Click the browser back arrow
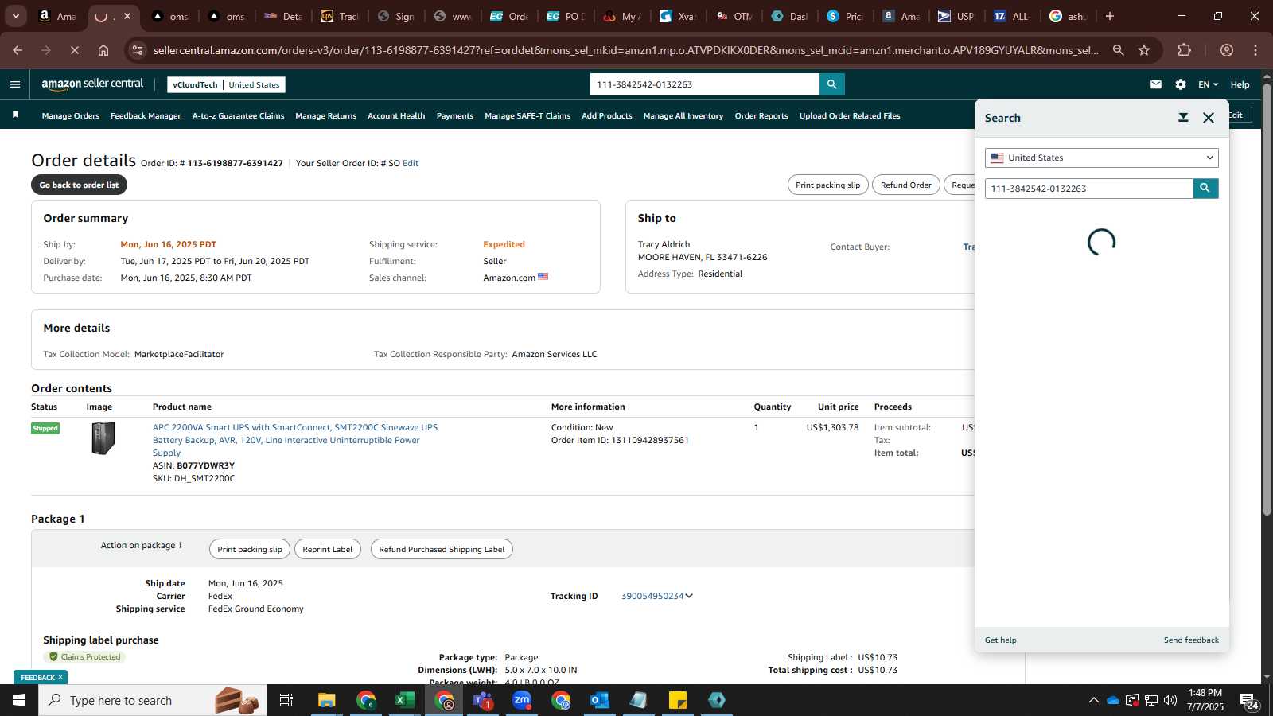 [18, 50]
